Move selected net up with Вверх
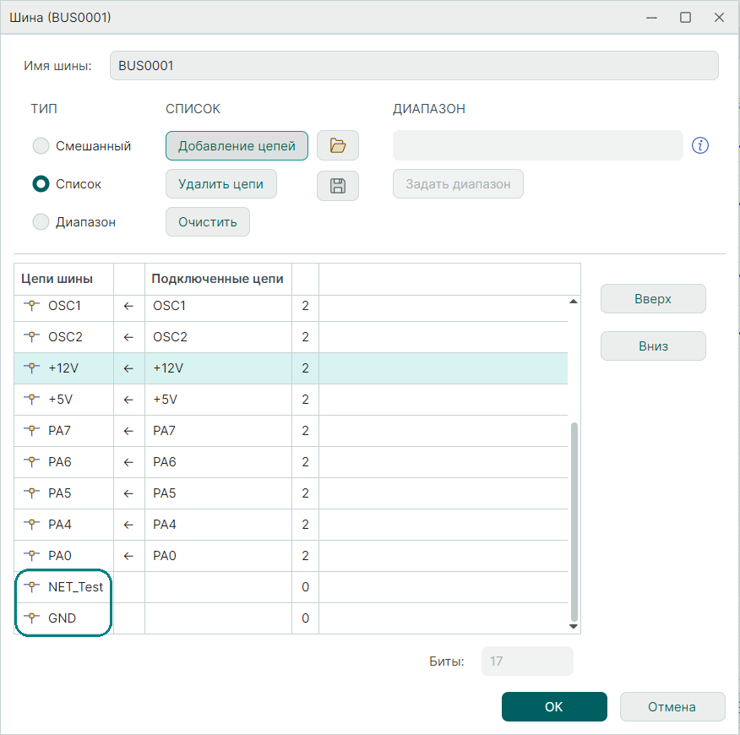 point(653,298)
